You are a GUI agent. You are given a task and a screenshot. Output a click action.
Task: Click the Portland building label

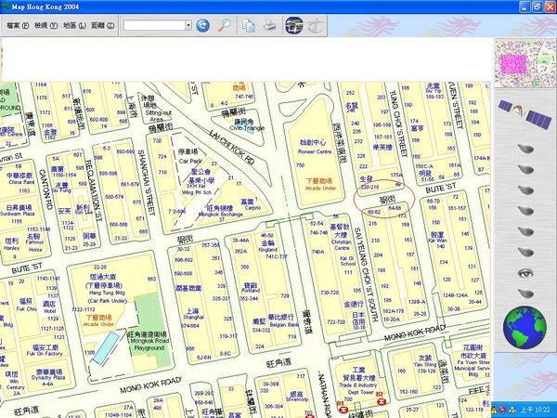[251, 291]
